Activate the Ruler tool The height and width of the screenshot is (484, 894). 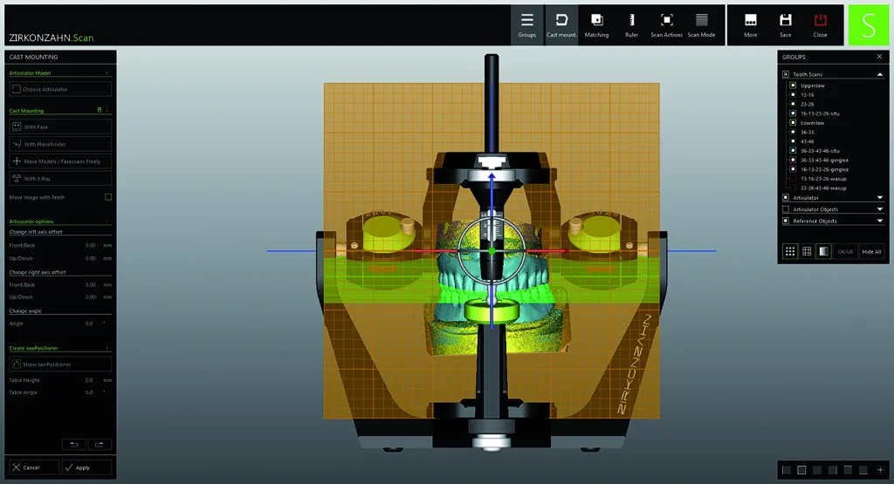click(631, 25)
